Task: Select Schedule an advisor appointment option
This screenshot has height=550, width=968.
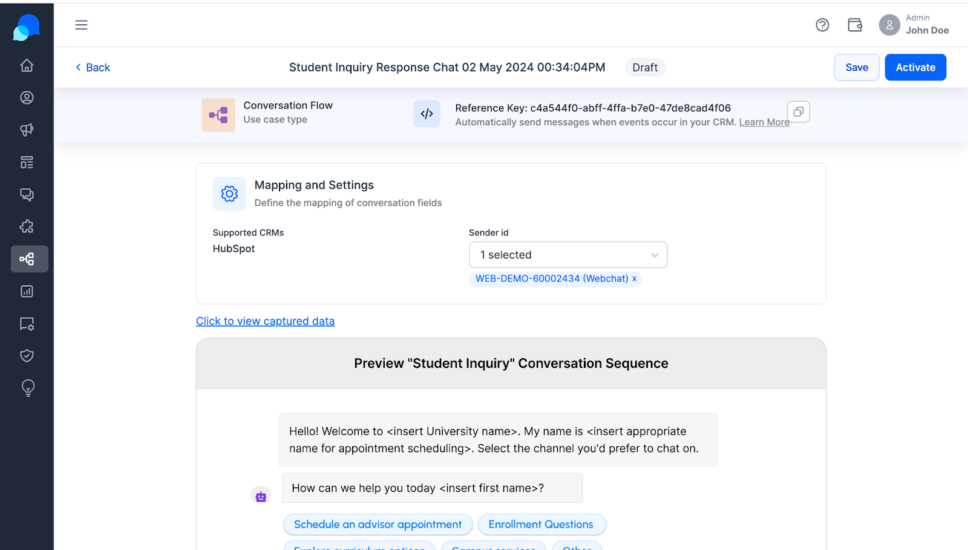Action: pos(378,525)
